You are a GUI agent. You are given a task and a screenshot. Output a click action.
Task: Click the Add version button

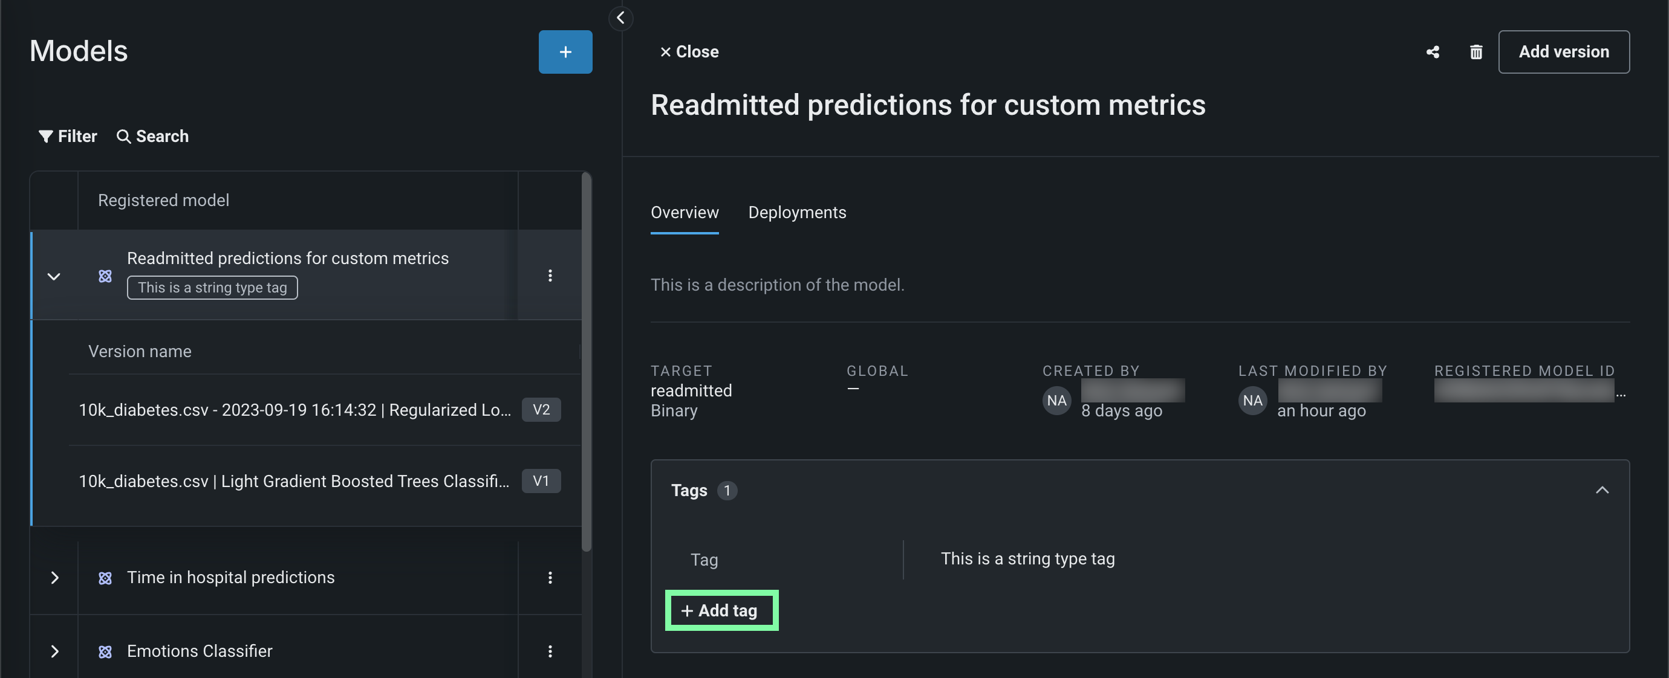pos(1563,52)
